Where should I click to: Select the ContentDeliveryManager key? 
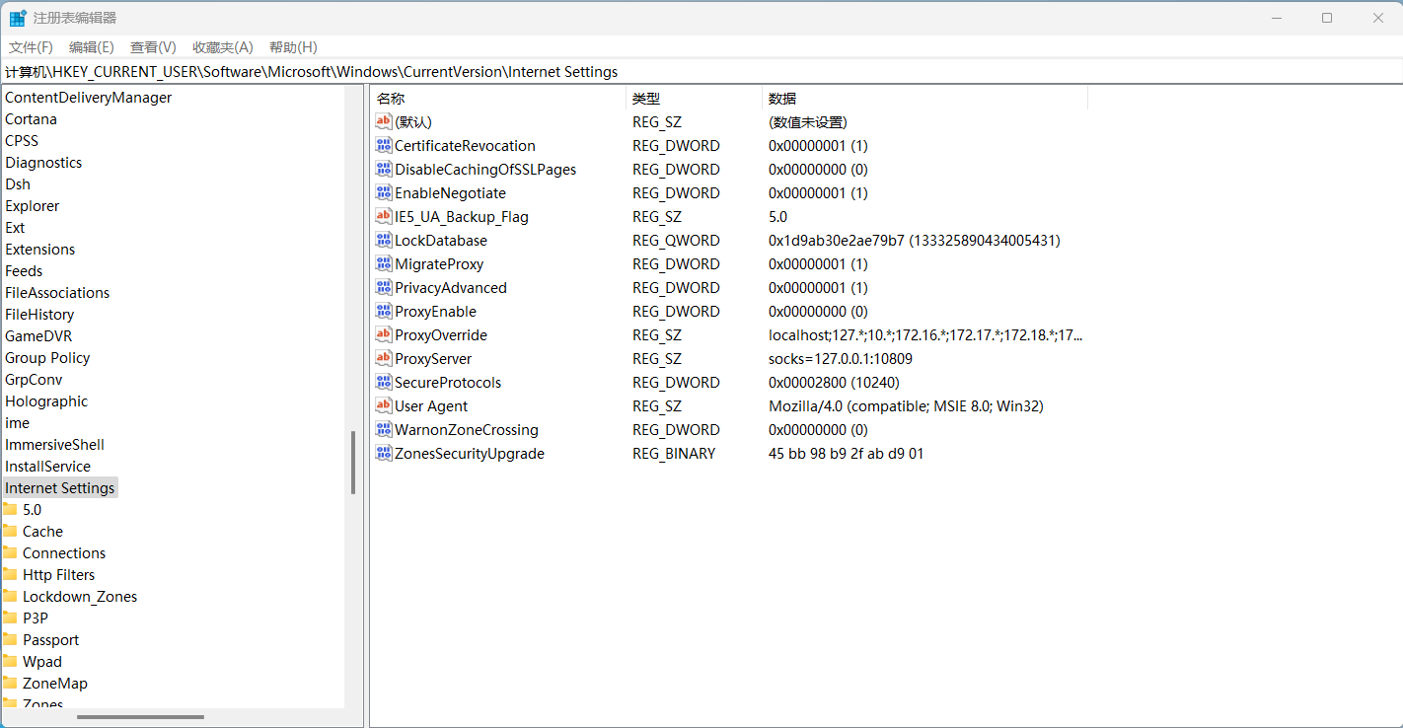click(89, 98)
